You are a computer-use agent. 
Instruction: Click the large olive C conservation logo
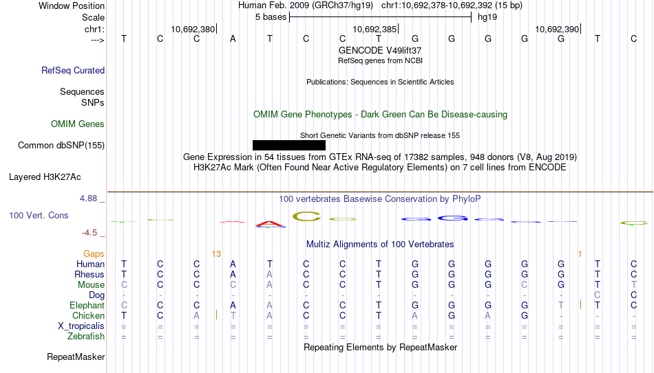tap(306, 216)
